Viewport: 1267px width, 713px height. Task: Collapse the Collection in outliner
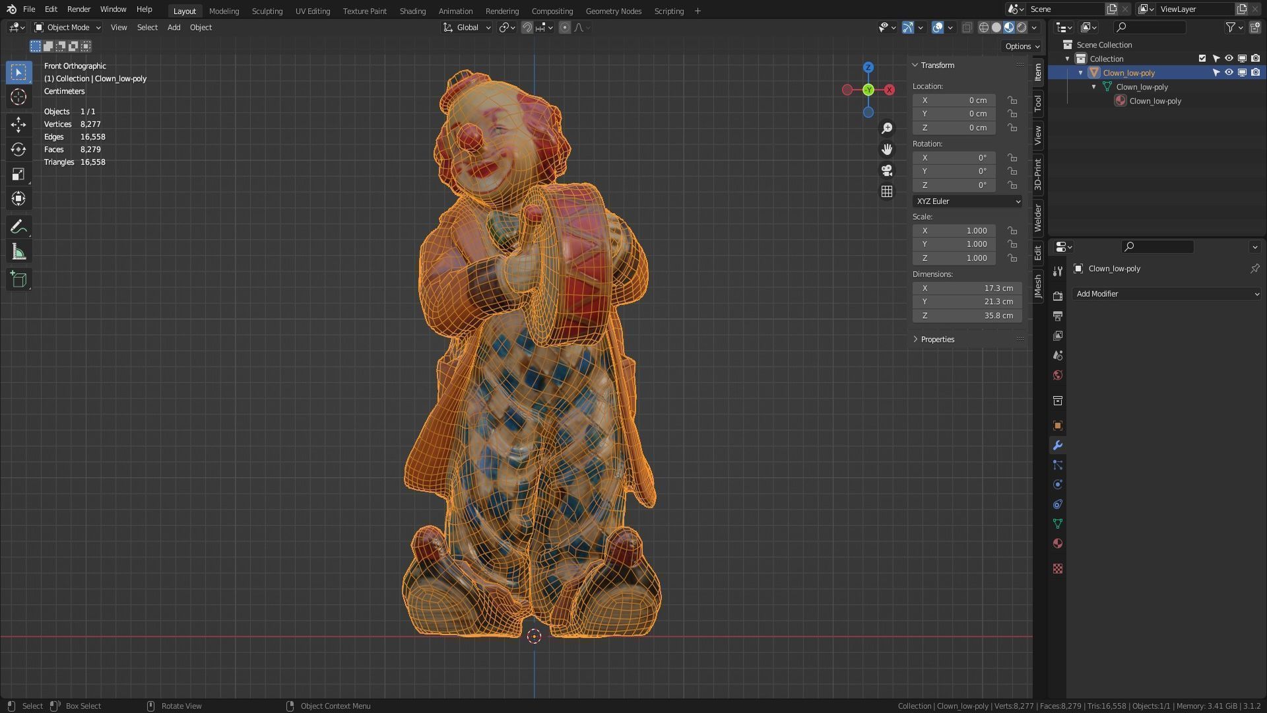tap(1068, 59)
